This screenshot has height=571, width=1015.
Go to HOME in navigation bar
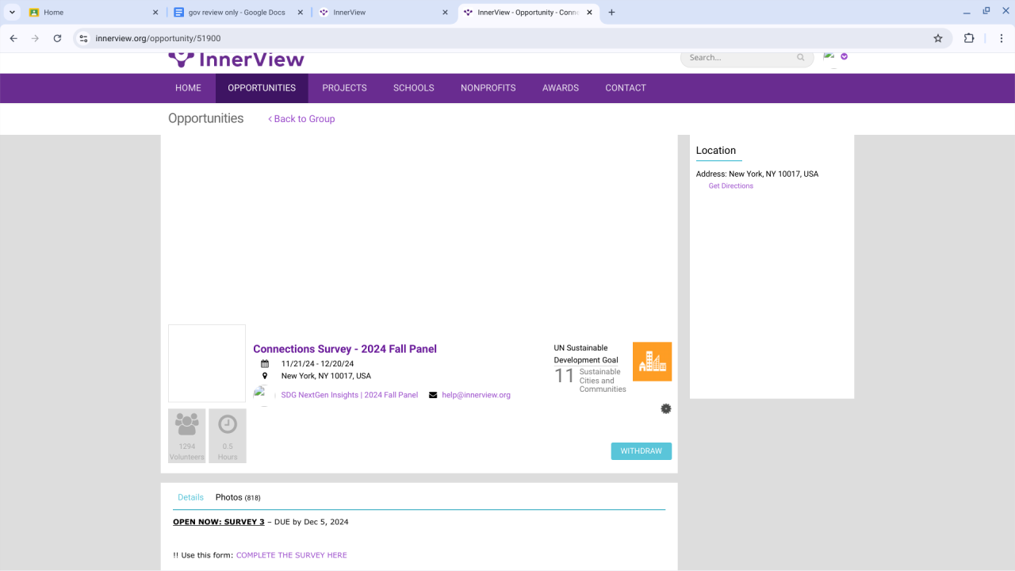[x=188, y=88]
